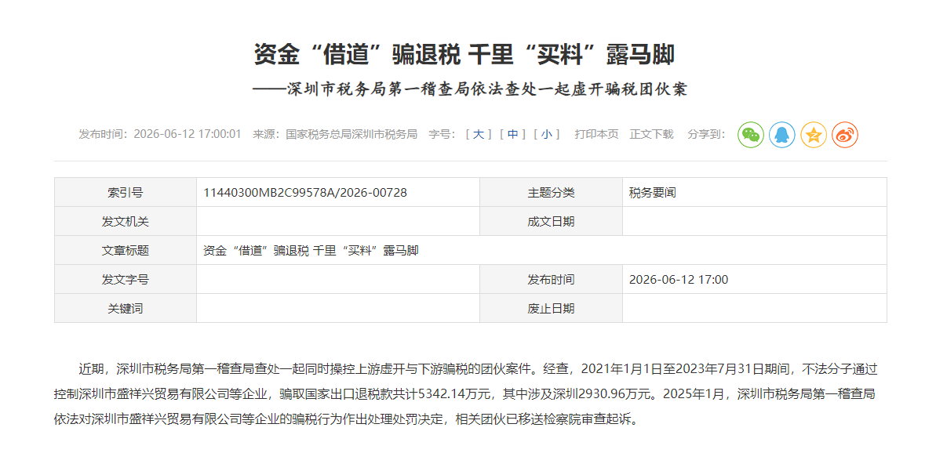Select 发布时间 label in table
This screenshot has width=936, height=453.
pyautogui.click(x=551, y=280)
